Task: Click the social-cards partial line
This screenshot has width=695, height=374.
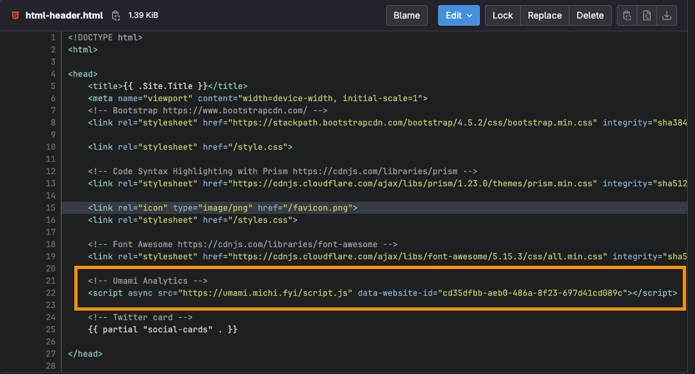Action: tap(163, 330)
